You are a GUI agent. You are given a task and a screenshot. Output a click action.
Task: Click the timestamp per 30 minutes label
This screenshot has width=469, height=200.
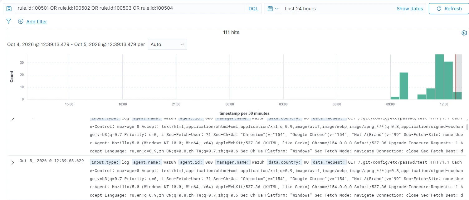coord(244,113)
